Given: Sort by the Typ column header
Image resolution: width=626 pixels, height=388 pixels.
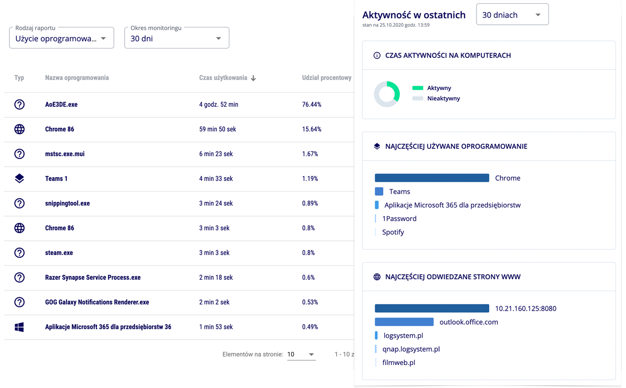Looking at the screenshot, I should (x=19, y=78).
